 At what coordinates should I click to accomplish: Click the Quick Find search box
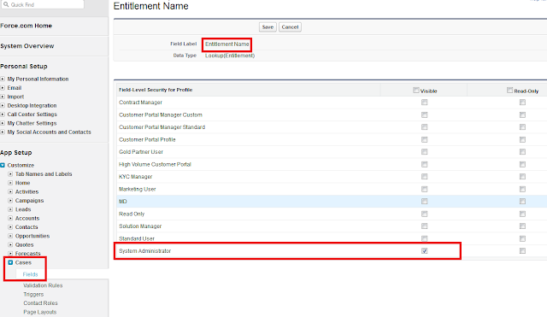pyautogui.click(x=43, y=4)
